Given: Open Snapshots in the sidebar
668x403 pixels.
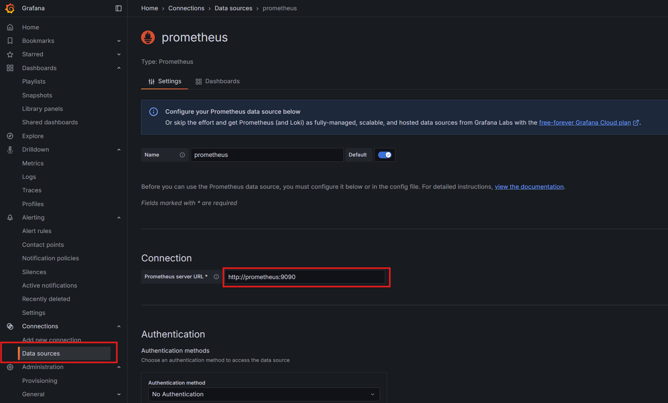Looking at the screenshot, I should tap(37, 95).
